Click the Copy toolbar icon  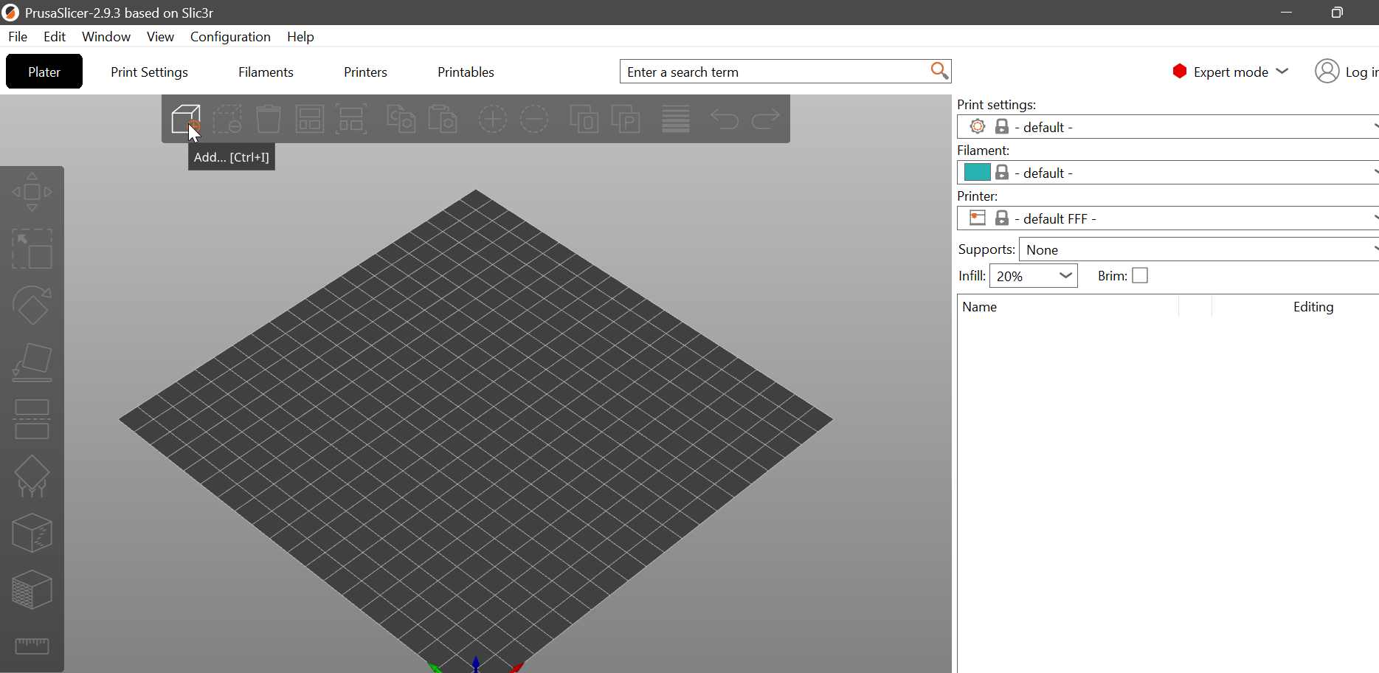pos(401,119)
